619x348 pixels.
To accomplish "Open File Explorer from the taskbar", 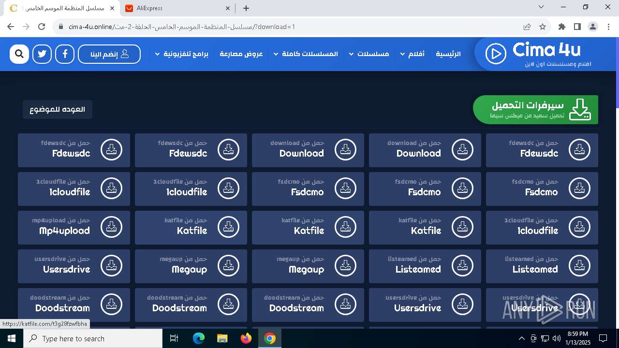I will coord(222,338).
